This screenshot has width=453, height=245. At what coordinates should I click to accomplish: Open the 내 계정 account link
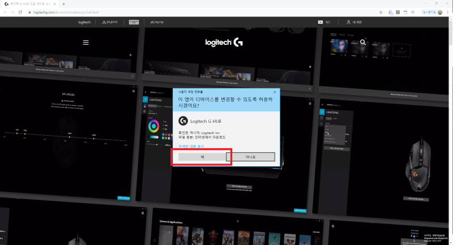point(354,22)
